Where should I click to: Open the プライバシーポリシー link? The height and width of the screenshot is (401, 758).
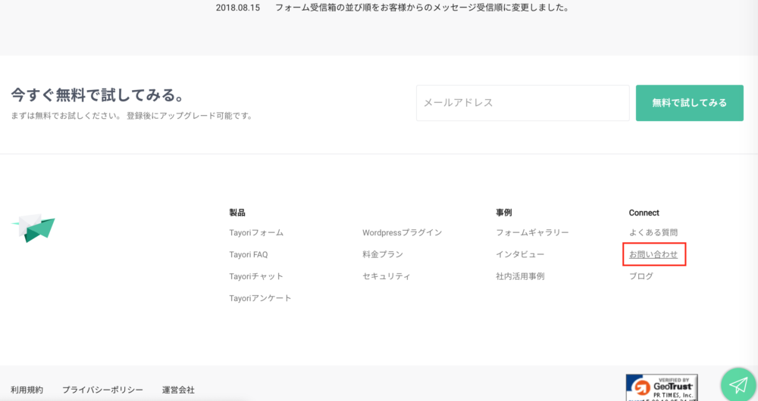[102, 390]
